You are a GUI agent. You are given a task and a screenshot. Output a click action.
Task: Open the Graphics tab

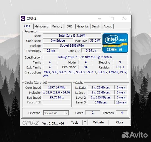point(83,26)
